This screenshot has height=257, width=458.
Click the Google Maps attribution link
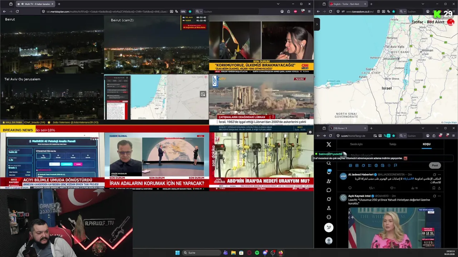pyautogui.click(x=449, y=122)
